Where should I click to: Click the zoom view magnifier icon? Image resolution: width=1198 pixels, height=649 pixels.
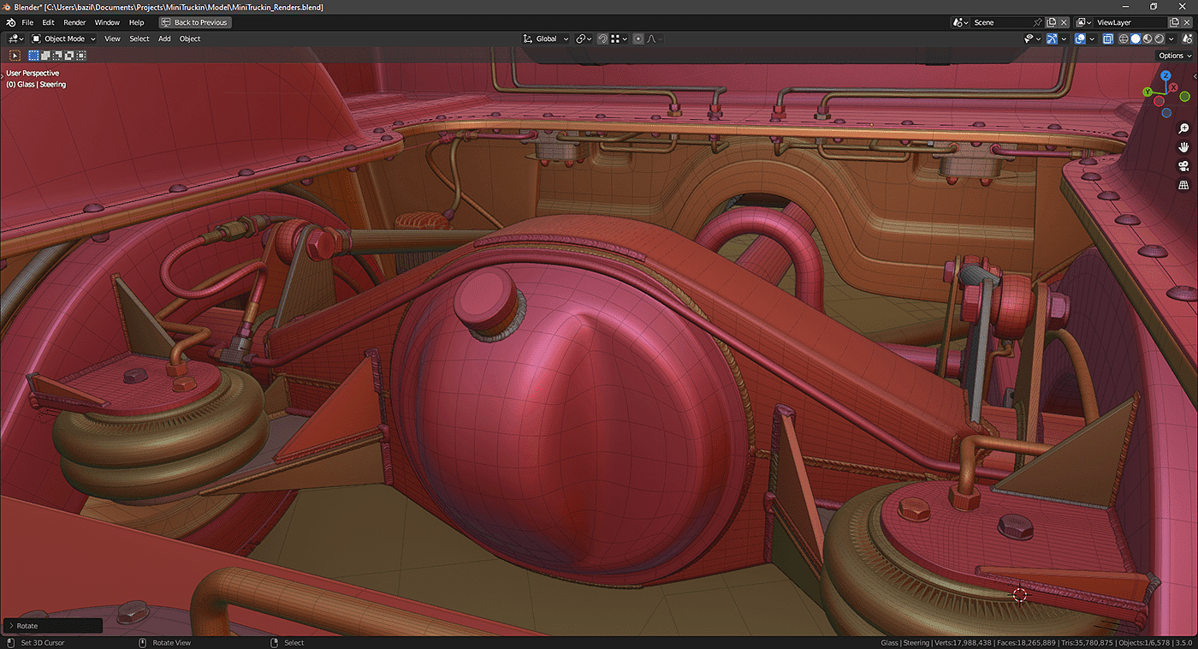(x=1184, y=128)
